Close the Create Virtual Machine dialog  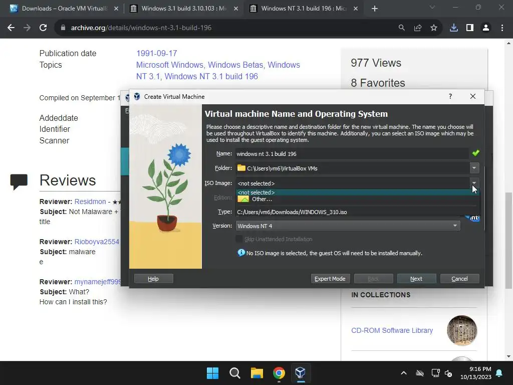pos(473,96)
